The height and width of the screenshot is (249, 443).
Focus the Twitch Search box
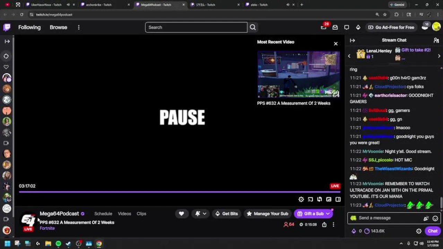click(196, 27)
